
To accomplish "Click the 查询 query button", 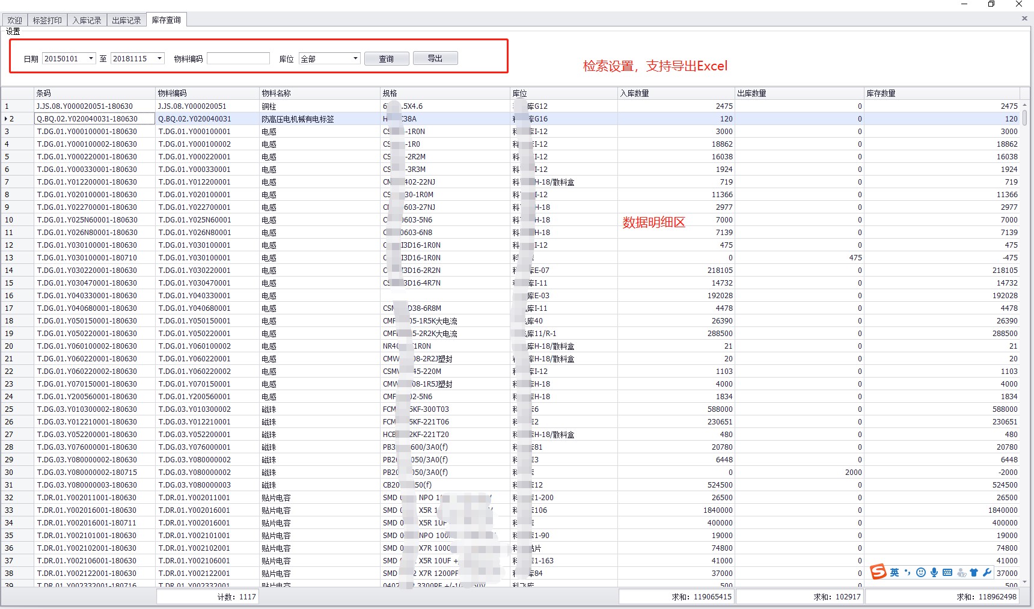I will tap(386, 58).
